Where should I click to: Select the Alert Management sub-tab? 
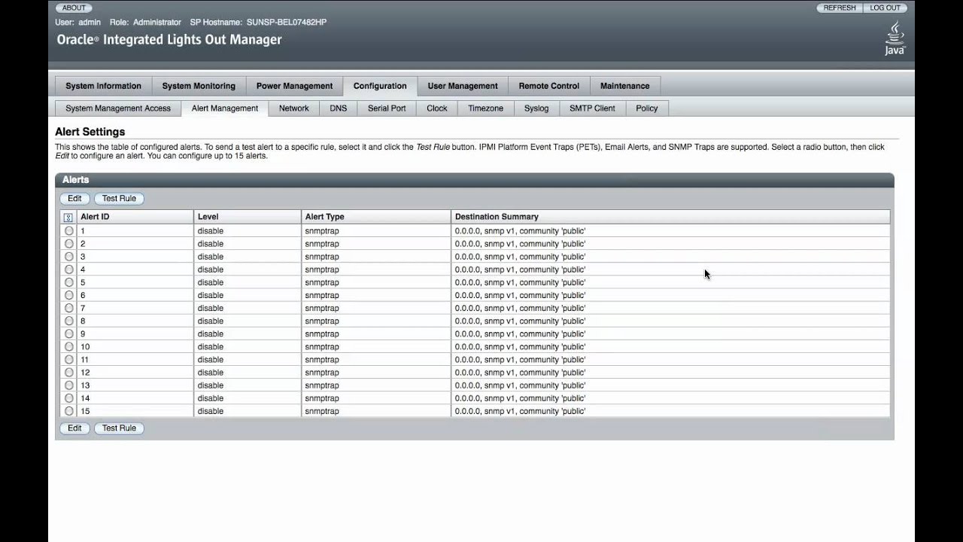tap(225, 108)
